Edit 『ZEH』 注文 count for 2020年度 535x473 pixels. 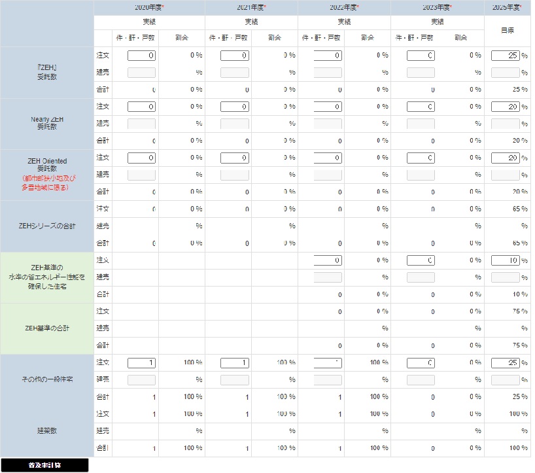coord(141,56)
